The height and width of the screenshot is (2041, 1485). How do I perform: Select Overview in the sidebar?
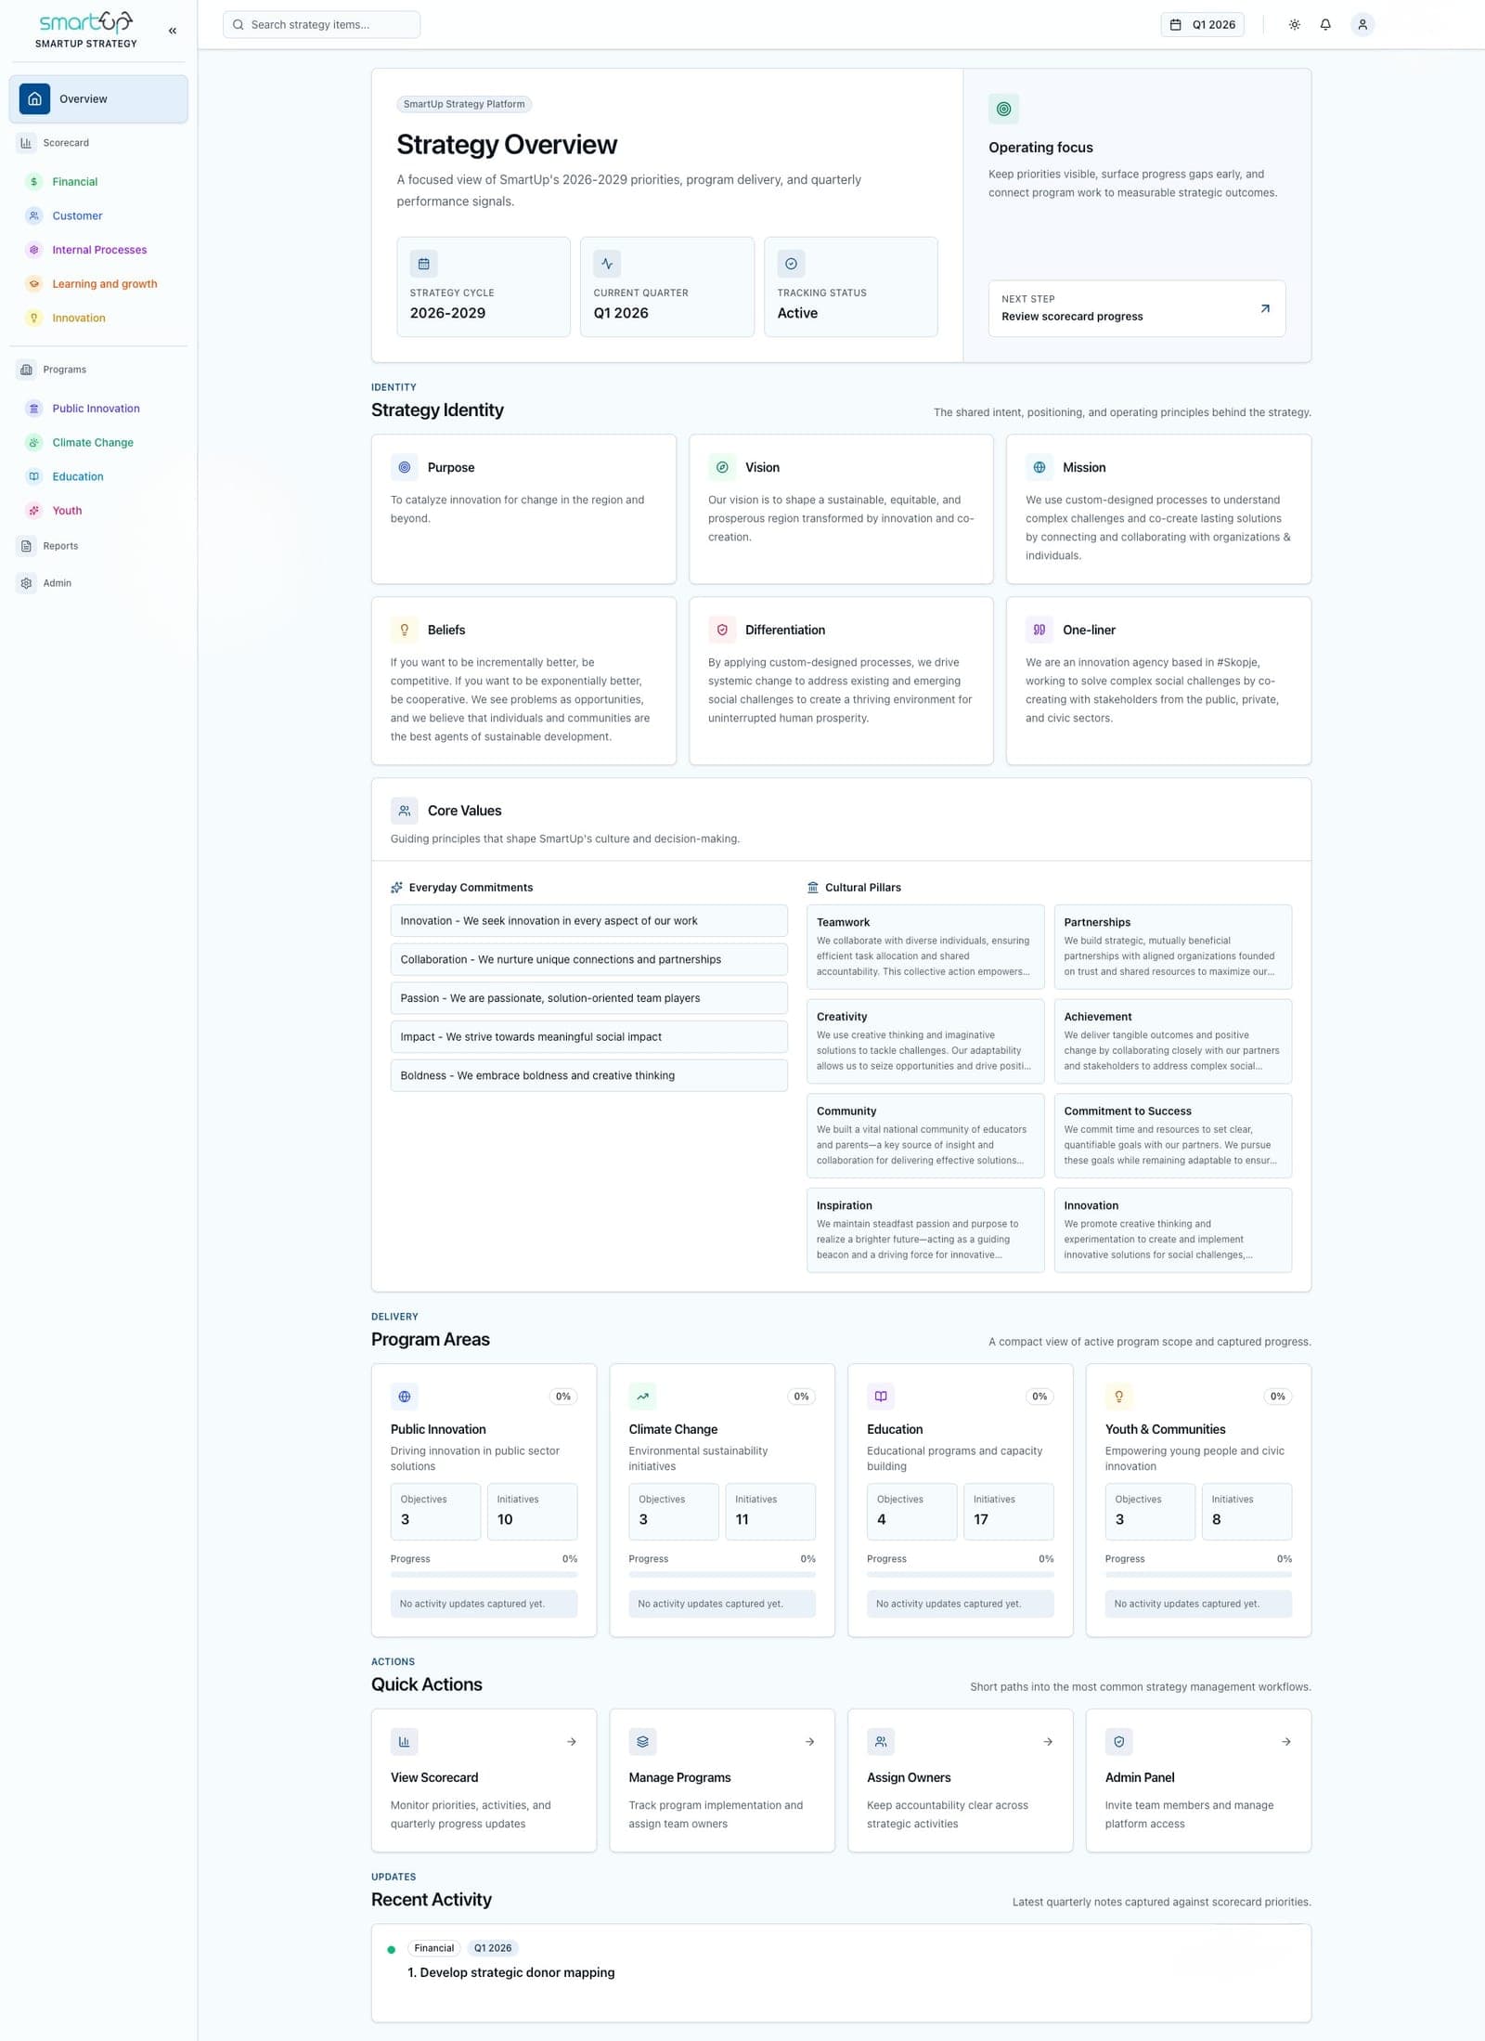coord(98,99)
